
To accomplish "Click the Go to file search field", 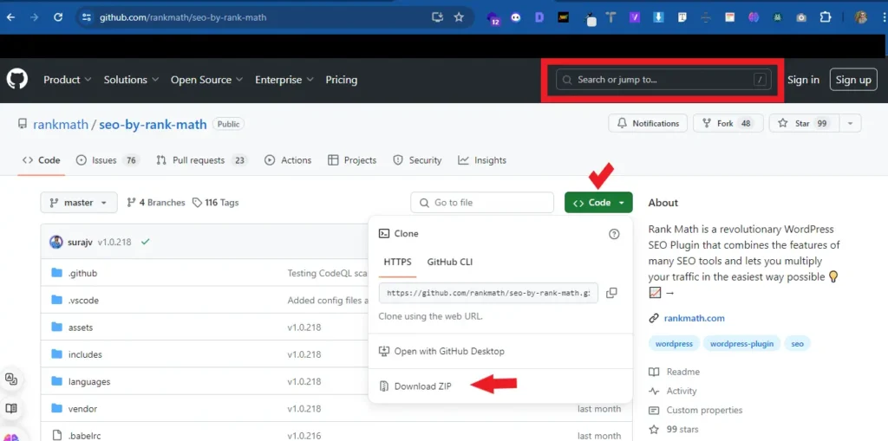I will (482, 203).
